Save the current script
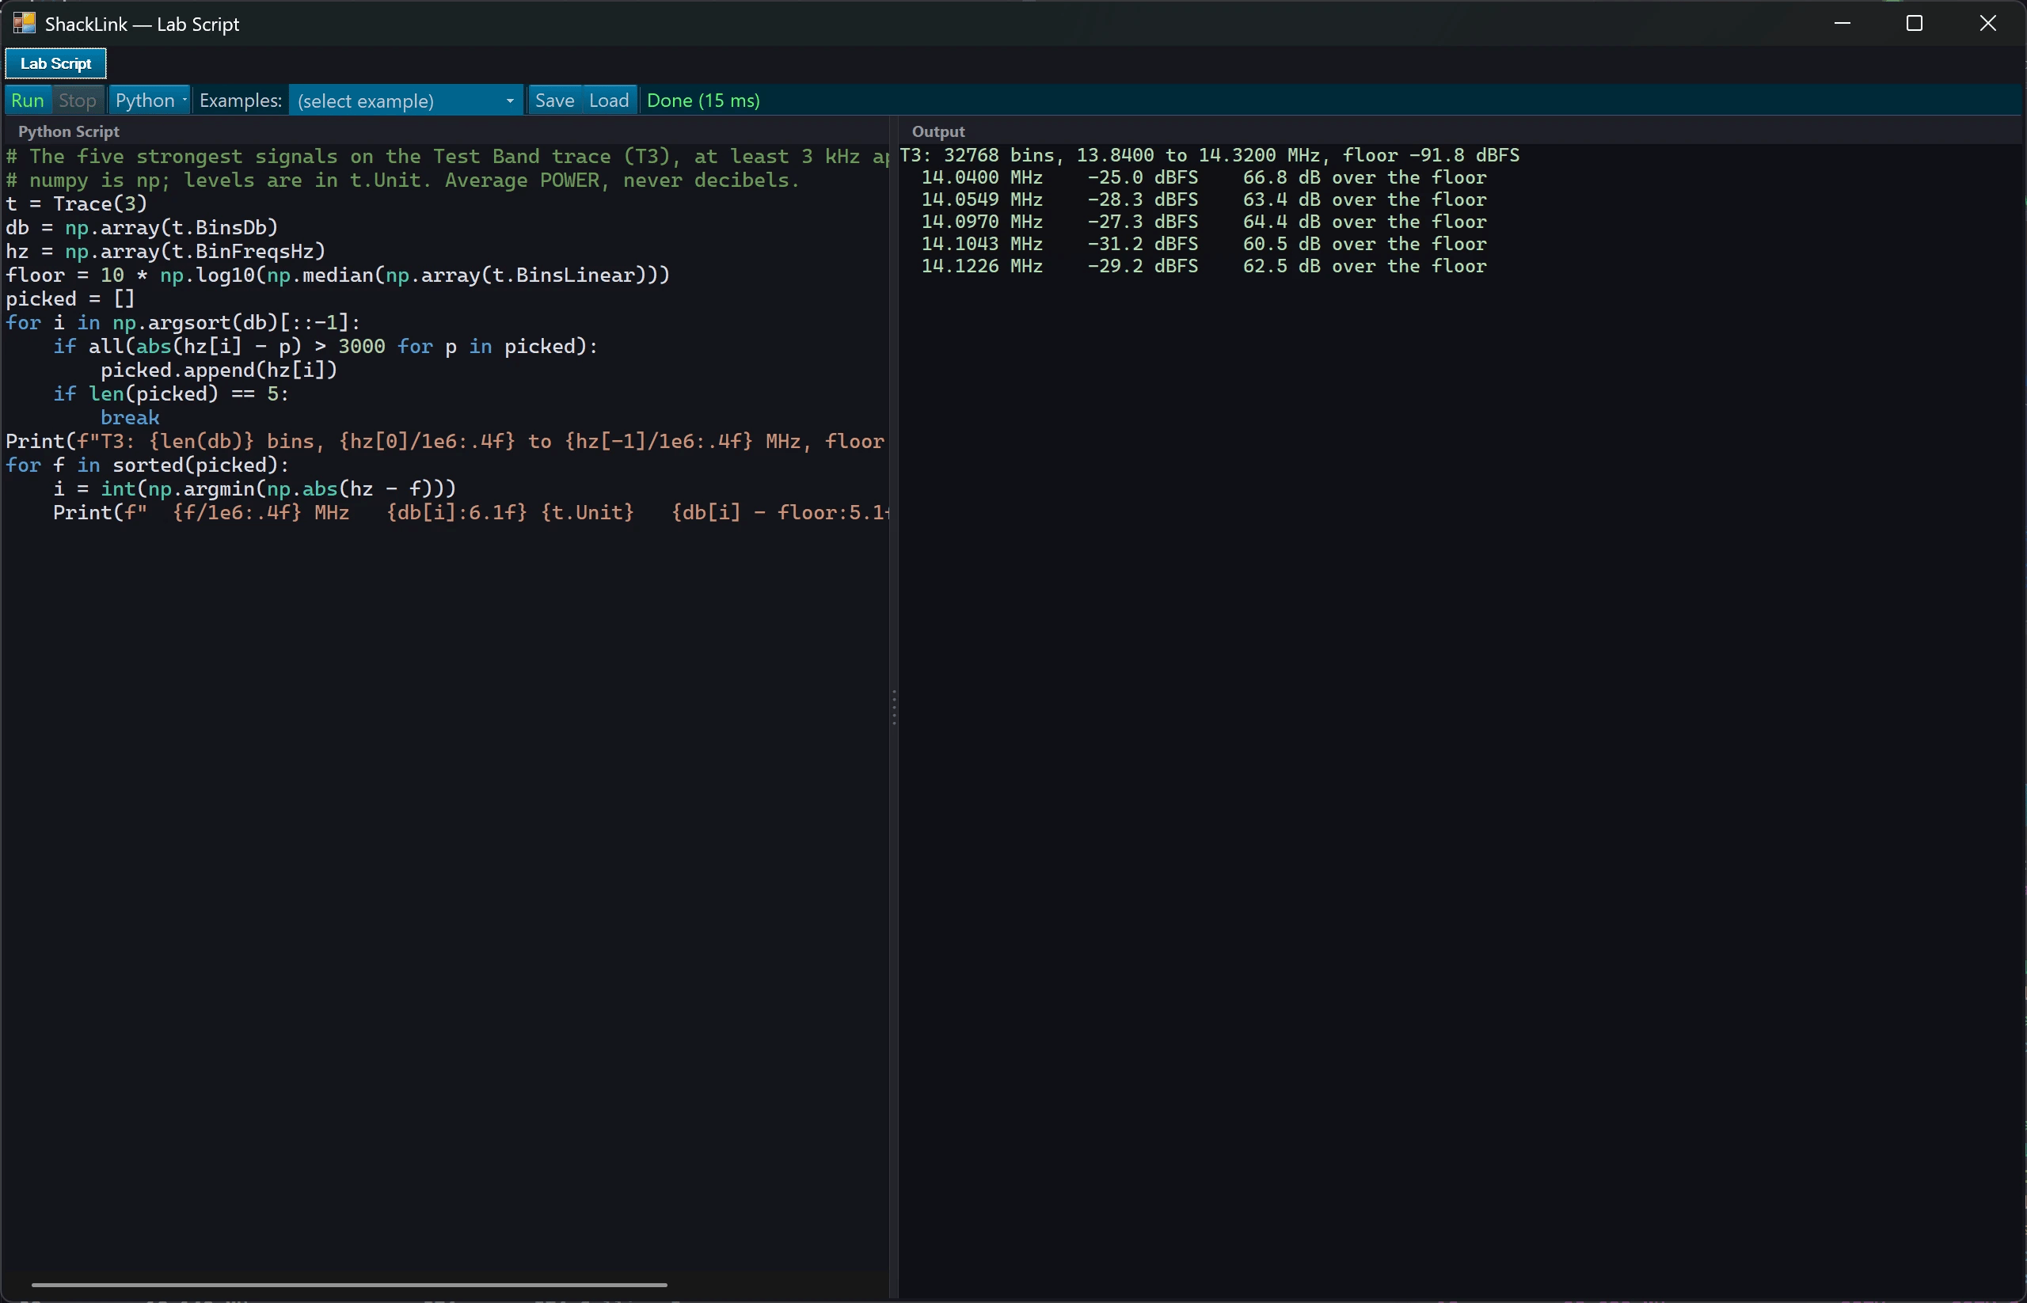2027x1303 pixels. (554, 100)
